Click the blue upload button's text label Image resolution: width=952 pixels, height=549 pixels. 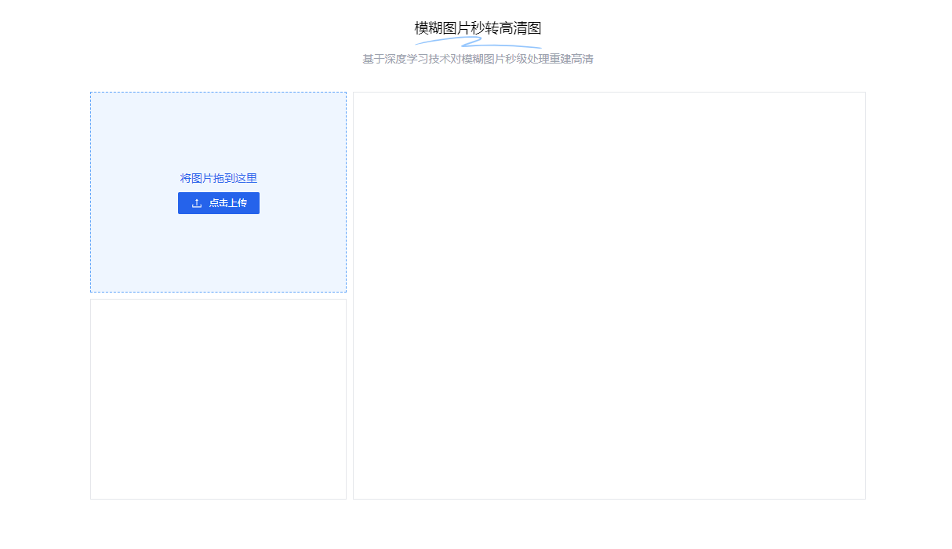[x=227, y=203]
